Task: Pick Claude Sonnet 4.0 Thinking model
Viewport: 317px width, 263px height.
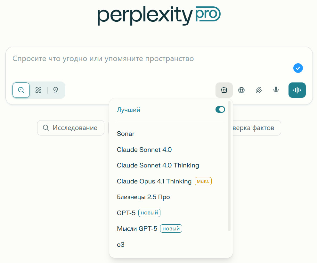Action: tap(158, 165)
